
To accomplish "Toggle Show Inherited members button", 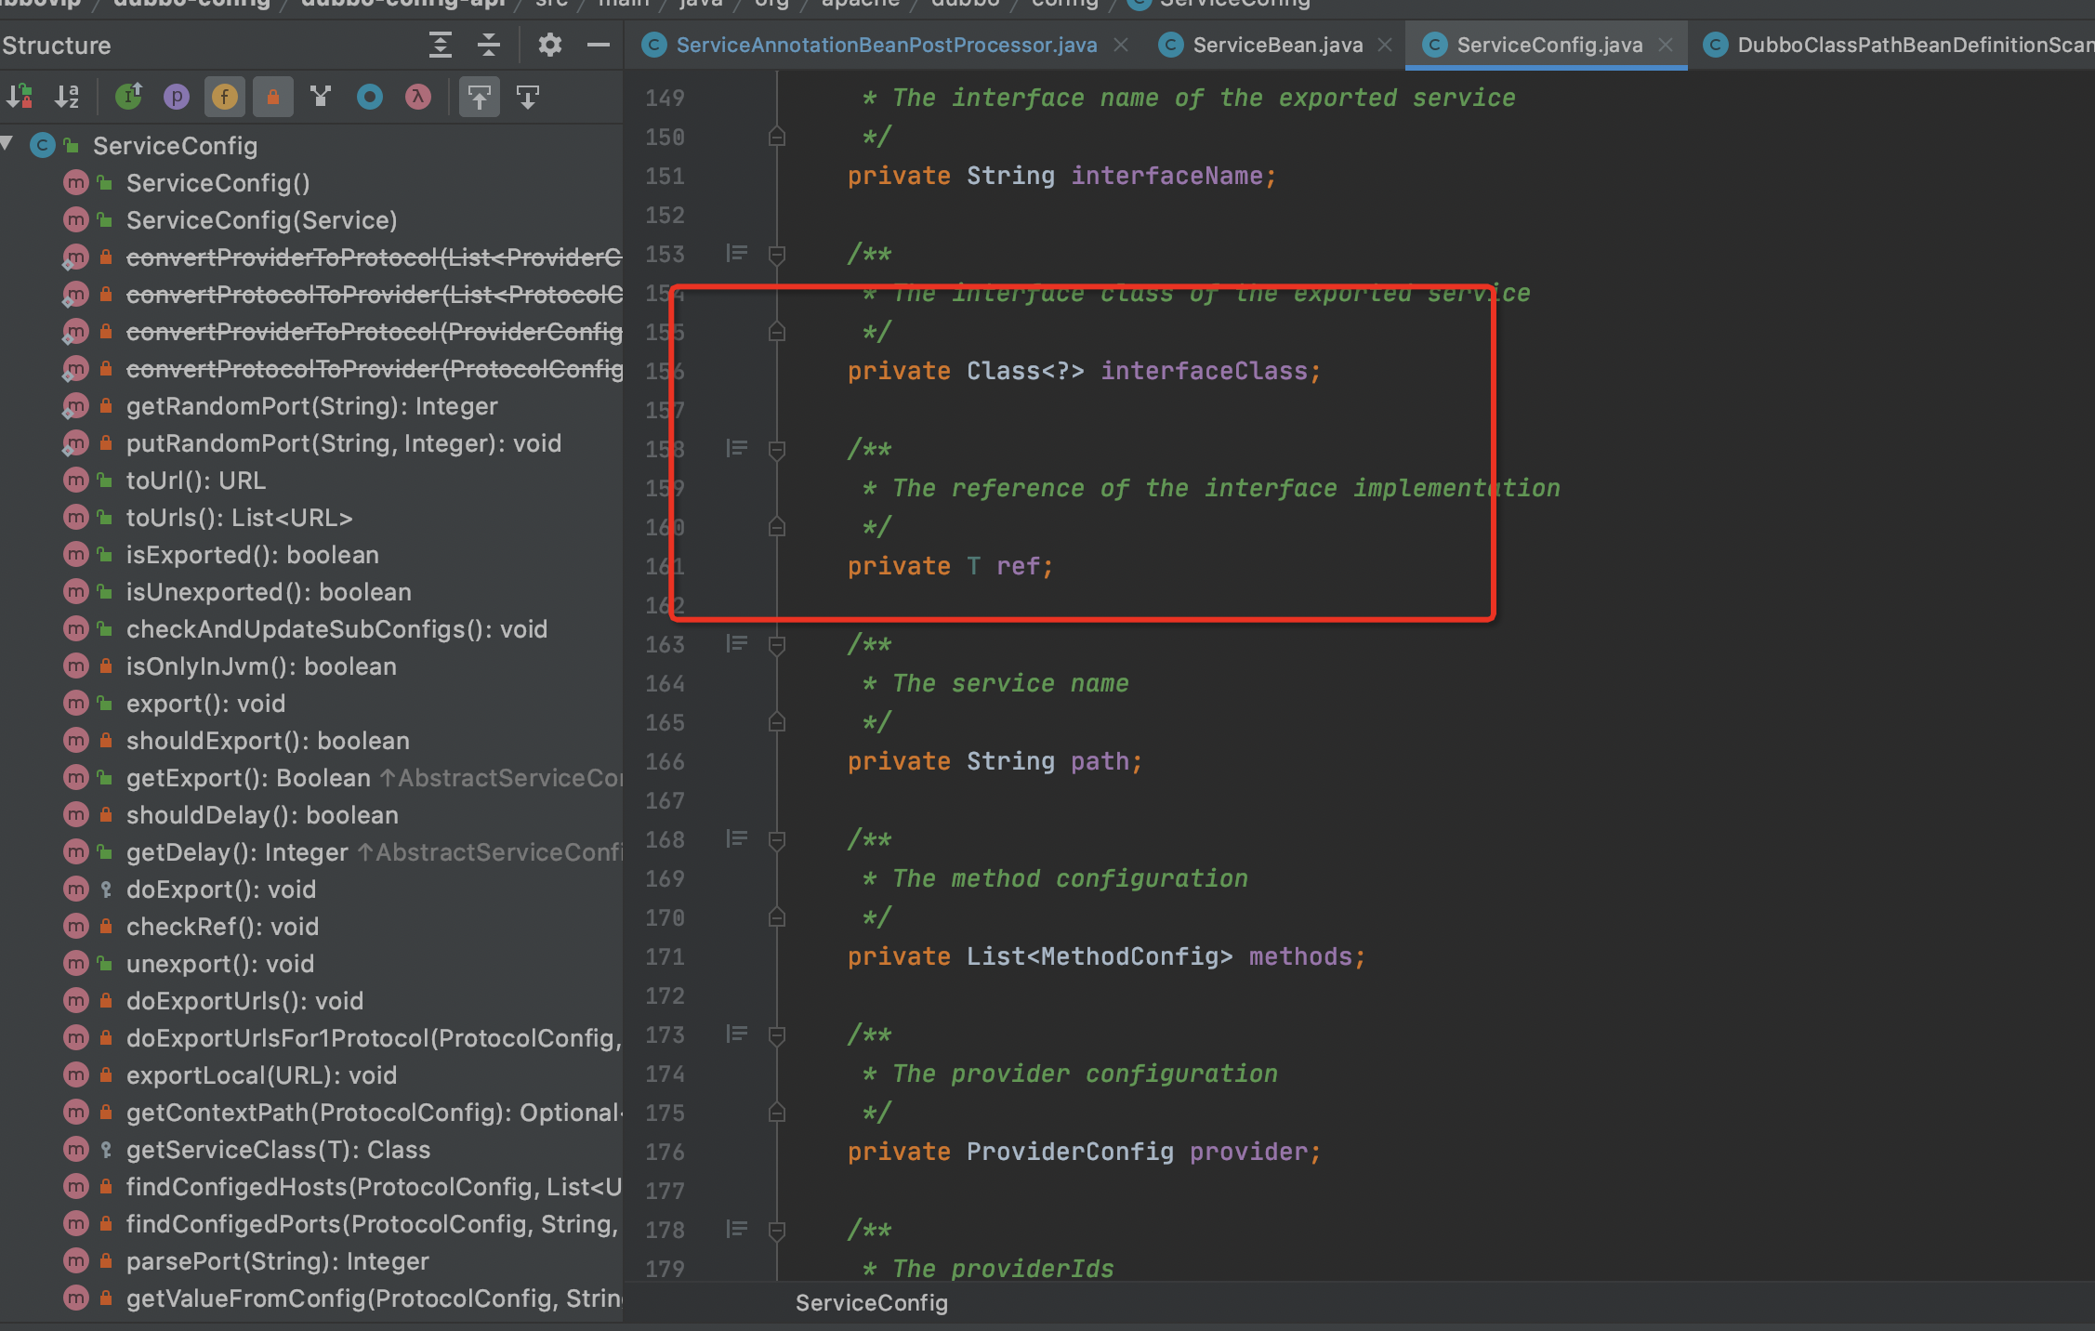I will (x=128, y=97).
